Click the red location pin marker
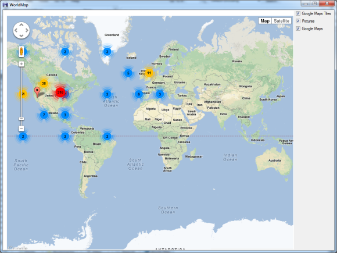 pyautogui.click(x=37, y=92)
